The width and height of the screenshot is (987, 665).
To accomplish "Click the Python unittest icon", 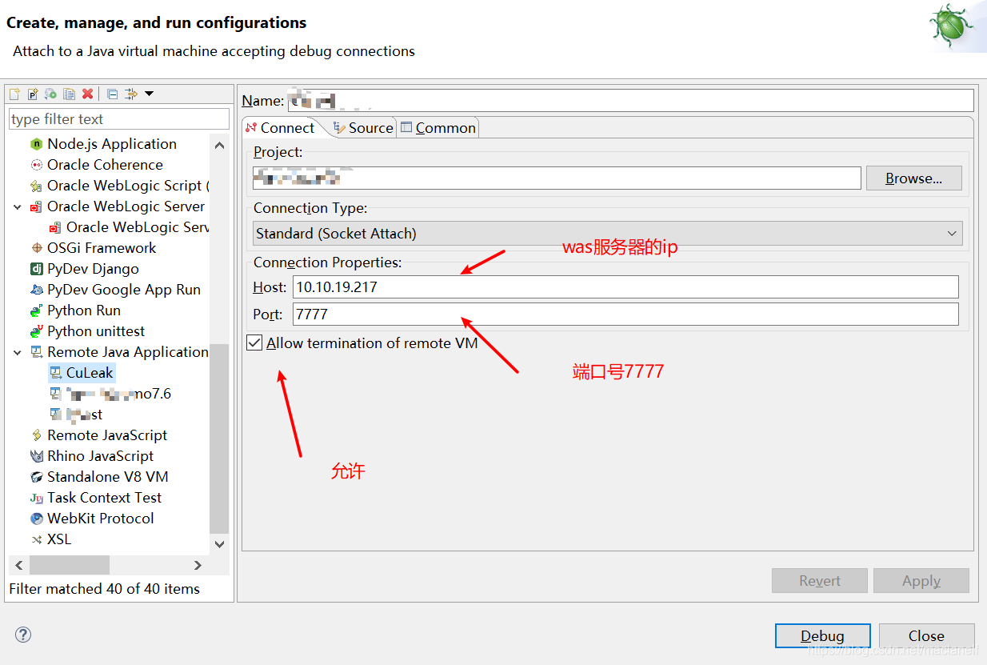I will [36, 331].
